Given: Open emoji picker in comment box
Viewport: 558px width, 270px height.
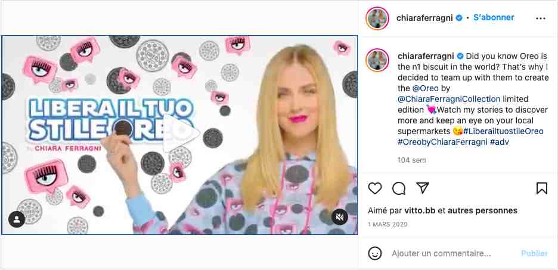Looking at the screenshot, I should pyautogui.click(x=375, y=254).
